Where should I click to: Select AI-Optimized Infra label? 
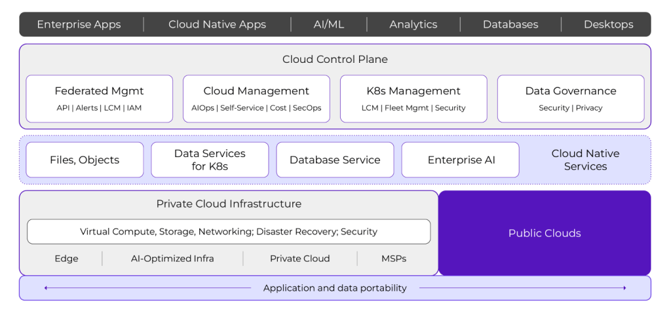click(x=172, y=259)
